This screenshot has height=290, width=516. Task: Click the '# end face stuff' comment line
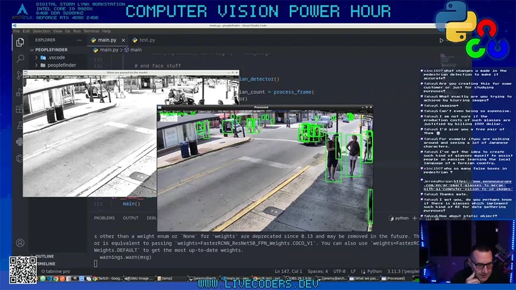tap(157, 66)
